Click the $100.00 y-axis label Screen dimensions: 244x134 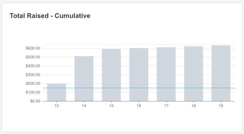33,92
